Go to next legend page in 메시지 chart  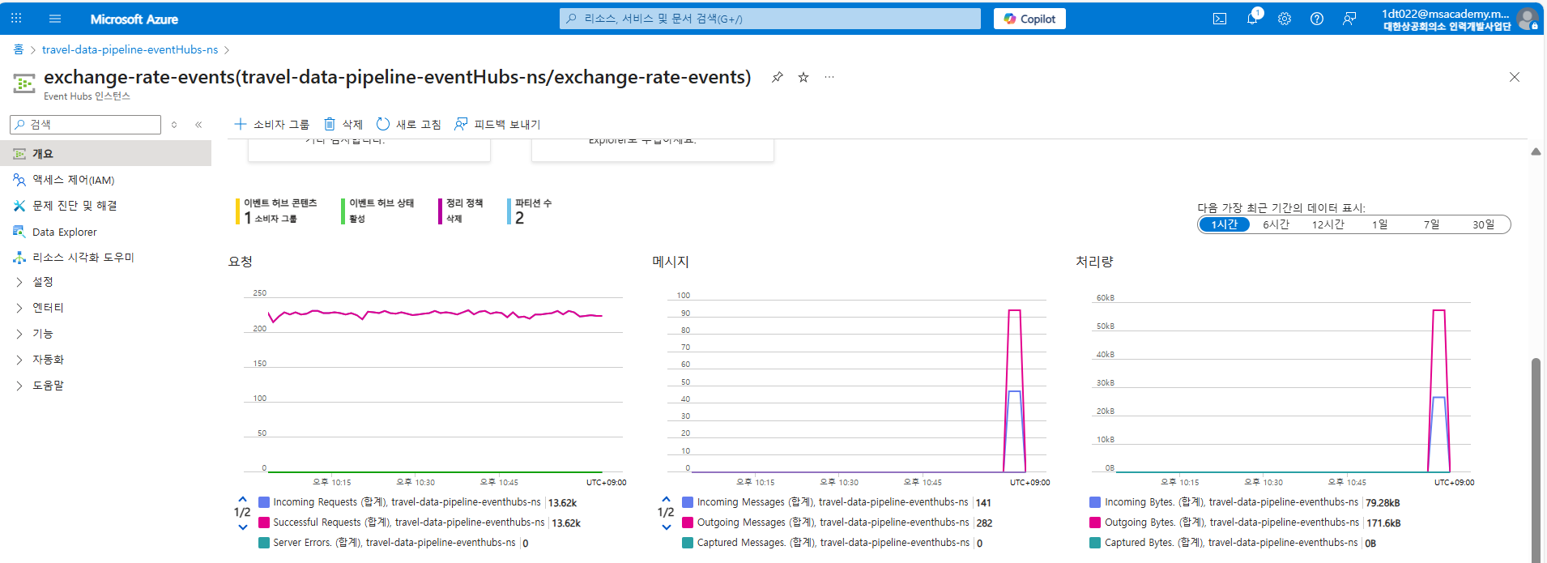coord(666,527)
